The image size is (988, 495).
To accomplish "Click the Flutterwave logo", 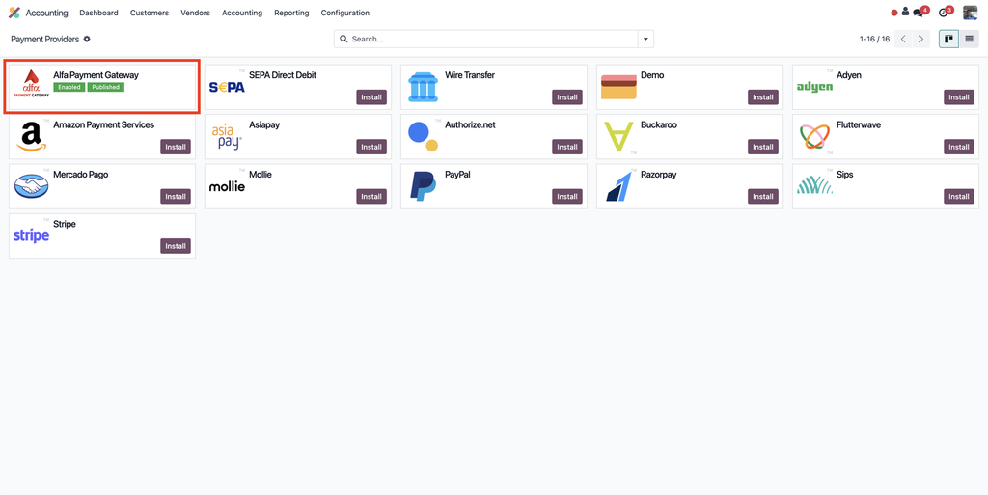I will [x=814, y=137].
